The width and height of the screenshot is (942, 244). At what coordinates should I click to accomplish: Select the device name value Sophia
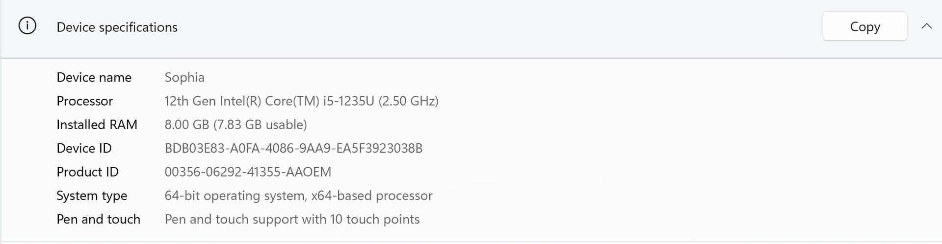184,77
